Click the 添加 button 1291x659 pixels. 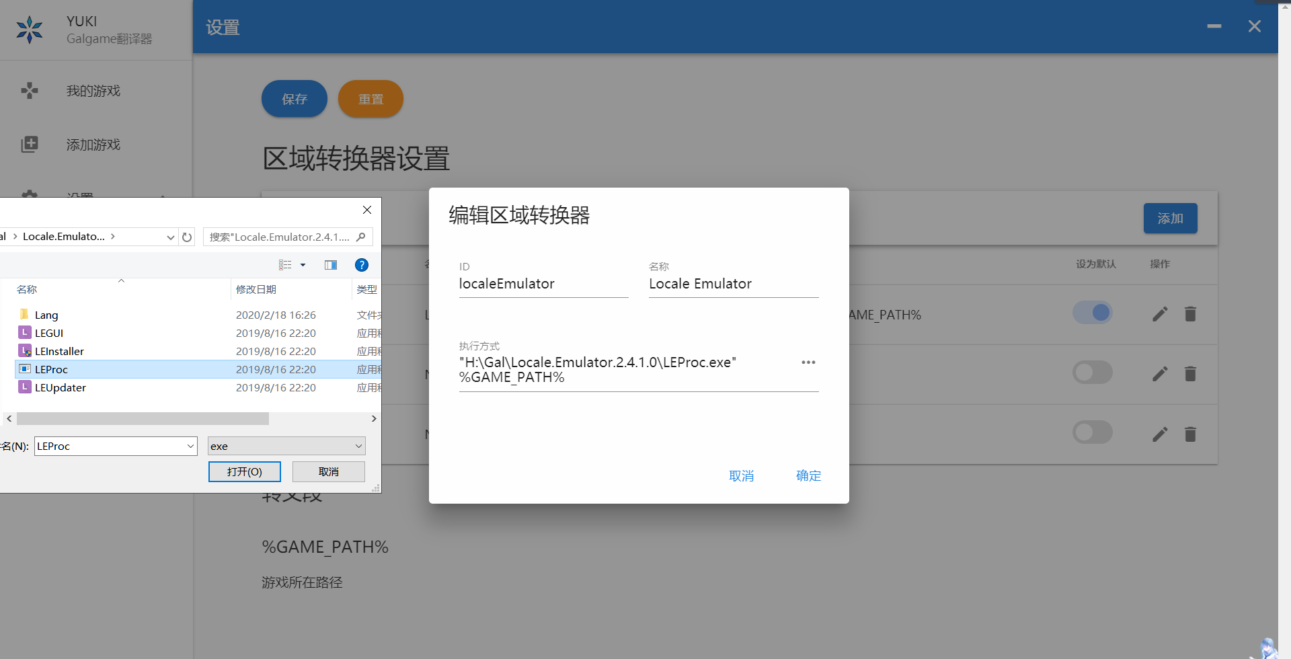(1170, 219)
